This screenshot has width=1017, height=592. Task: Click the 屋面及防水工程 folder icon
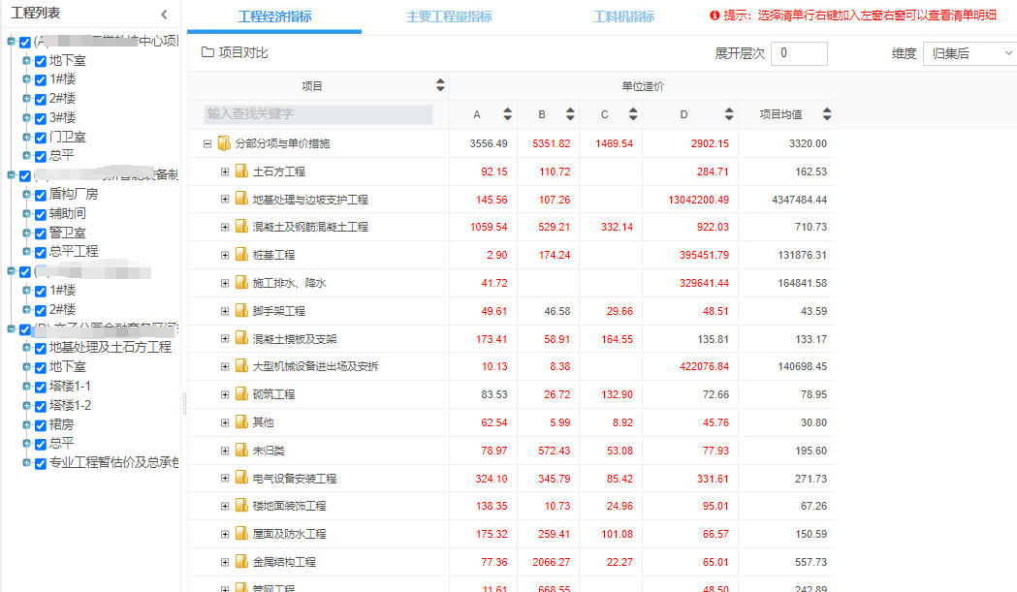tap(241, 534)
